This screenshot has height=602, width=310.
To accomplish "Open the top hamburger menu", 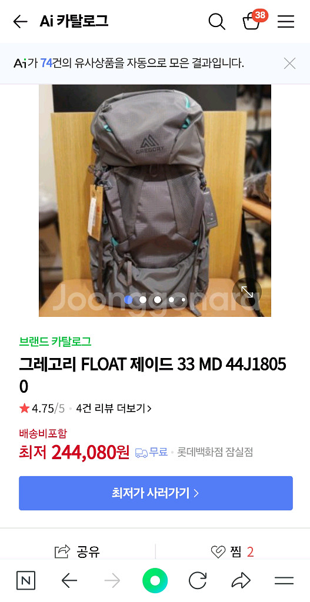I will click(286, 22).
